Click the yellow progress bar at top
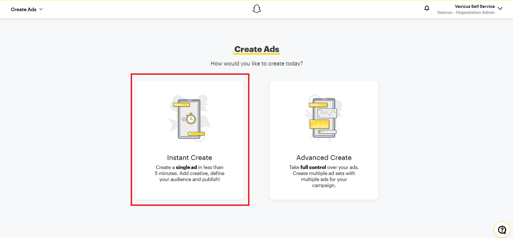513x238 pixels. point(256,1)
